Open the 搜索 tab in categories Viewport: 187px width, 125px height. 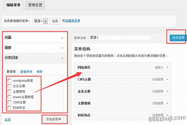[x=40, y=72]
